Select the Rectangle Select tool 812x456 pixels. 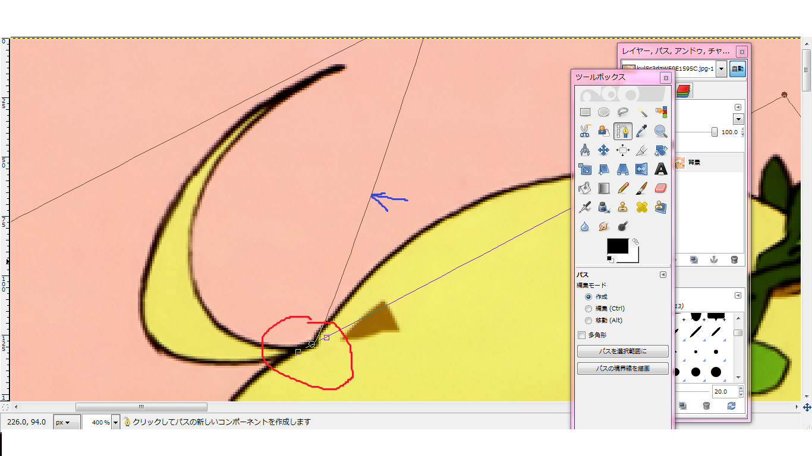pos(585,112)
